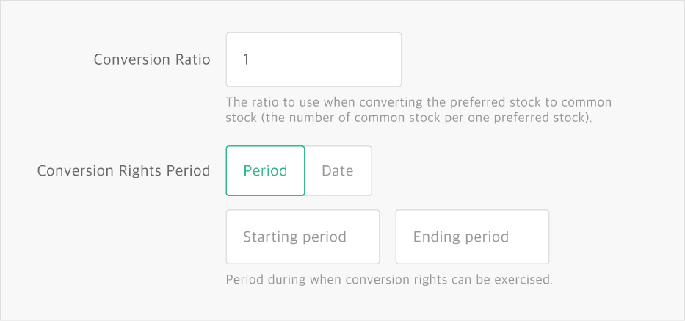Focus the Starting period field
This screenshot has height=321, width=685.
coord(302,237)
